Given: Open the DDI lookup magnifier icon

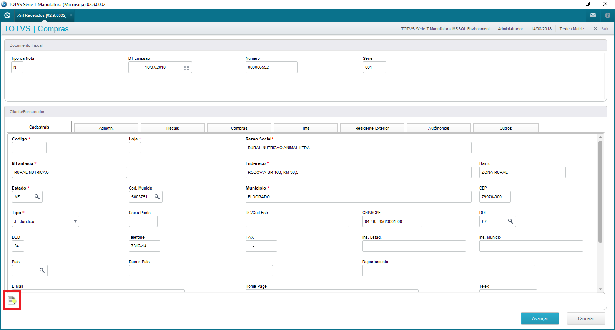Looking at the screenshot, I should point(510,221).
